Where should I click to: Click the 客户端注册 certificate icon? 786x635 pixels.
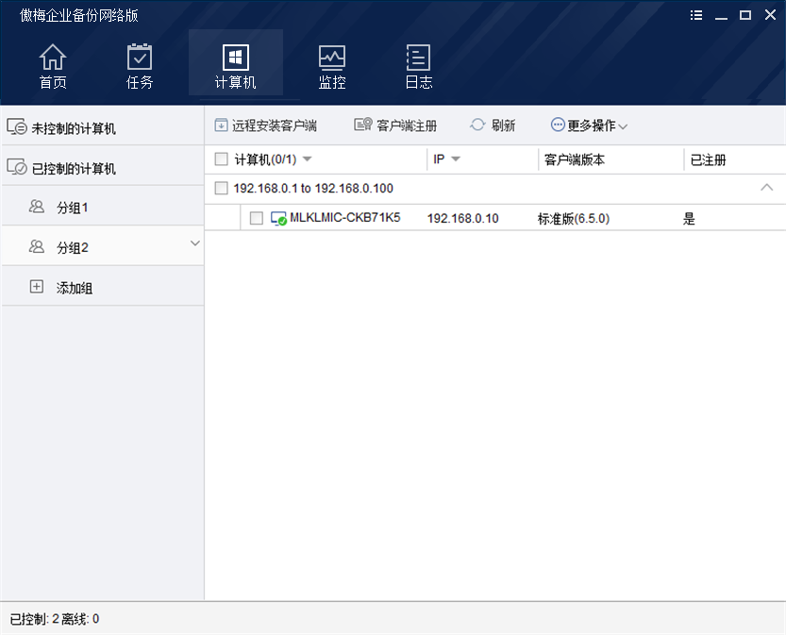[x=363, y=125]
